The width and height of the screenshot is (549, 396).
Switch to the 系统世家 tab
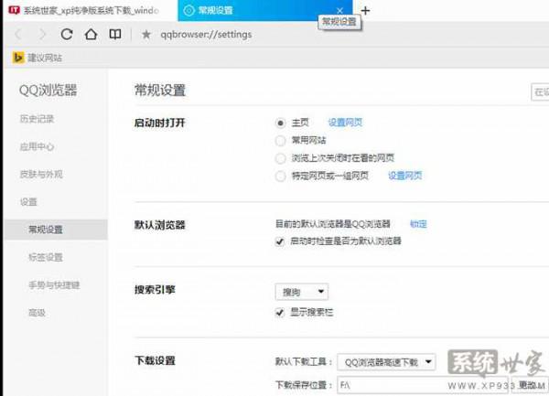[84, 10]
